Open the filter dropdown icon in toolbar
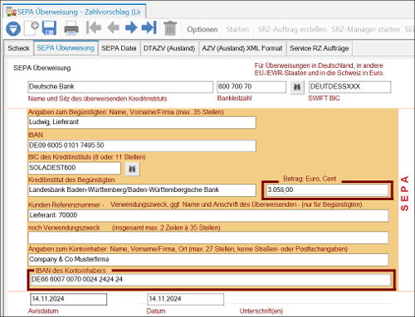Screen dimensions: 415x317 coord(13,29)
